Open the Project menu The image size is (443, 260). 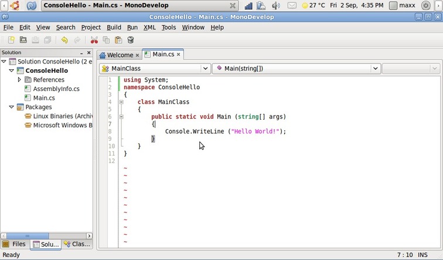point(91,28)
